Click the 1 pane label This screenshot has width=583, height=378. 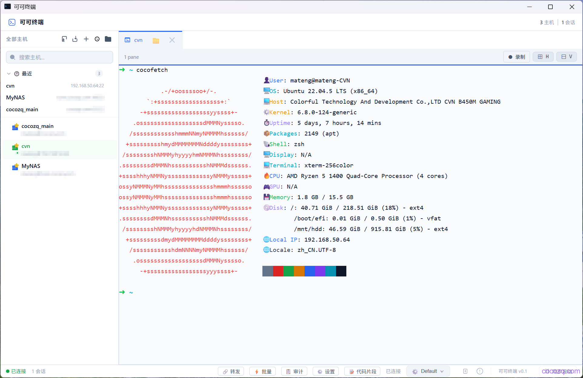(x=132, y=57)
